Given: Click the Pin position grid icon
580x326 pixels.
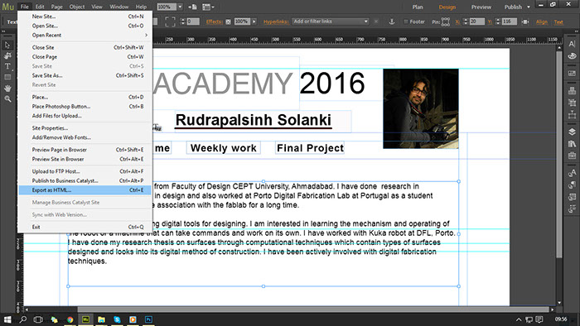Looking at the screenshot, I should pos(446,22).
